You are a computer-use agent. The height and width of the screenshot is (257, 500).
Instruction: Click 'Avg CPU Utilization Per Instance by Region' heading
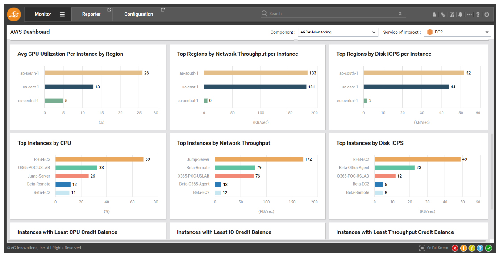tap(70, 54)
